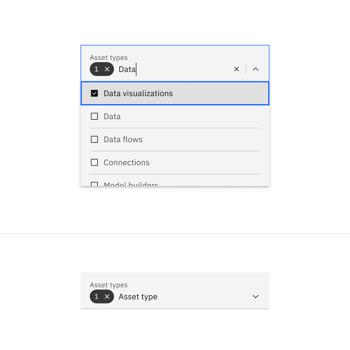This screenshot has width=350, height=350.
Task: Click the down chevron on collapsed Asset types field
Action: pos(256,297)
